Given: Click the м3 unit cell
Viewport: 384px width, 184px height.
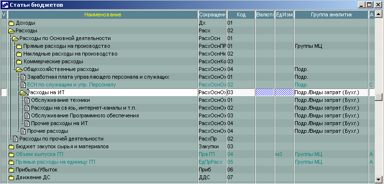Looking at the screenshot, I should 279,155.
